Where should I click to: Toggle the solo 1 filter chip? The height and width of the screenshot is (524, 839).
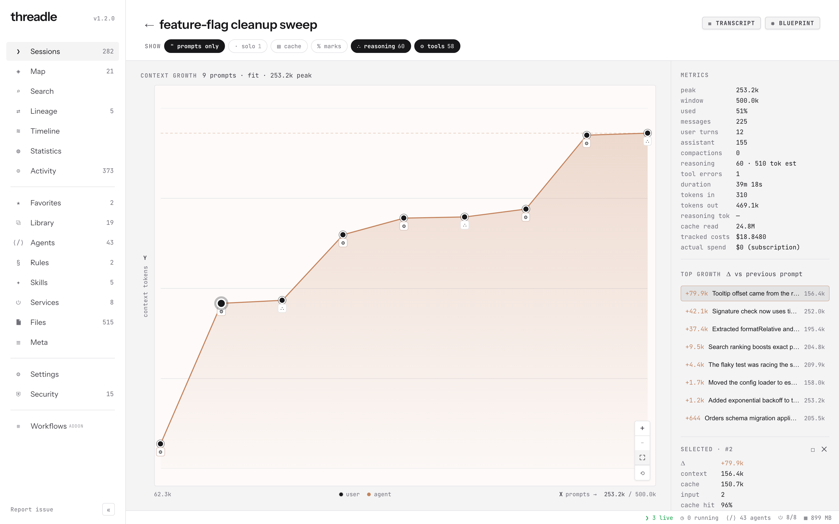pos(248,46)
